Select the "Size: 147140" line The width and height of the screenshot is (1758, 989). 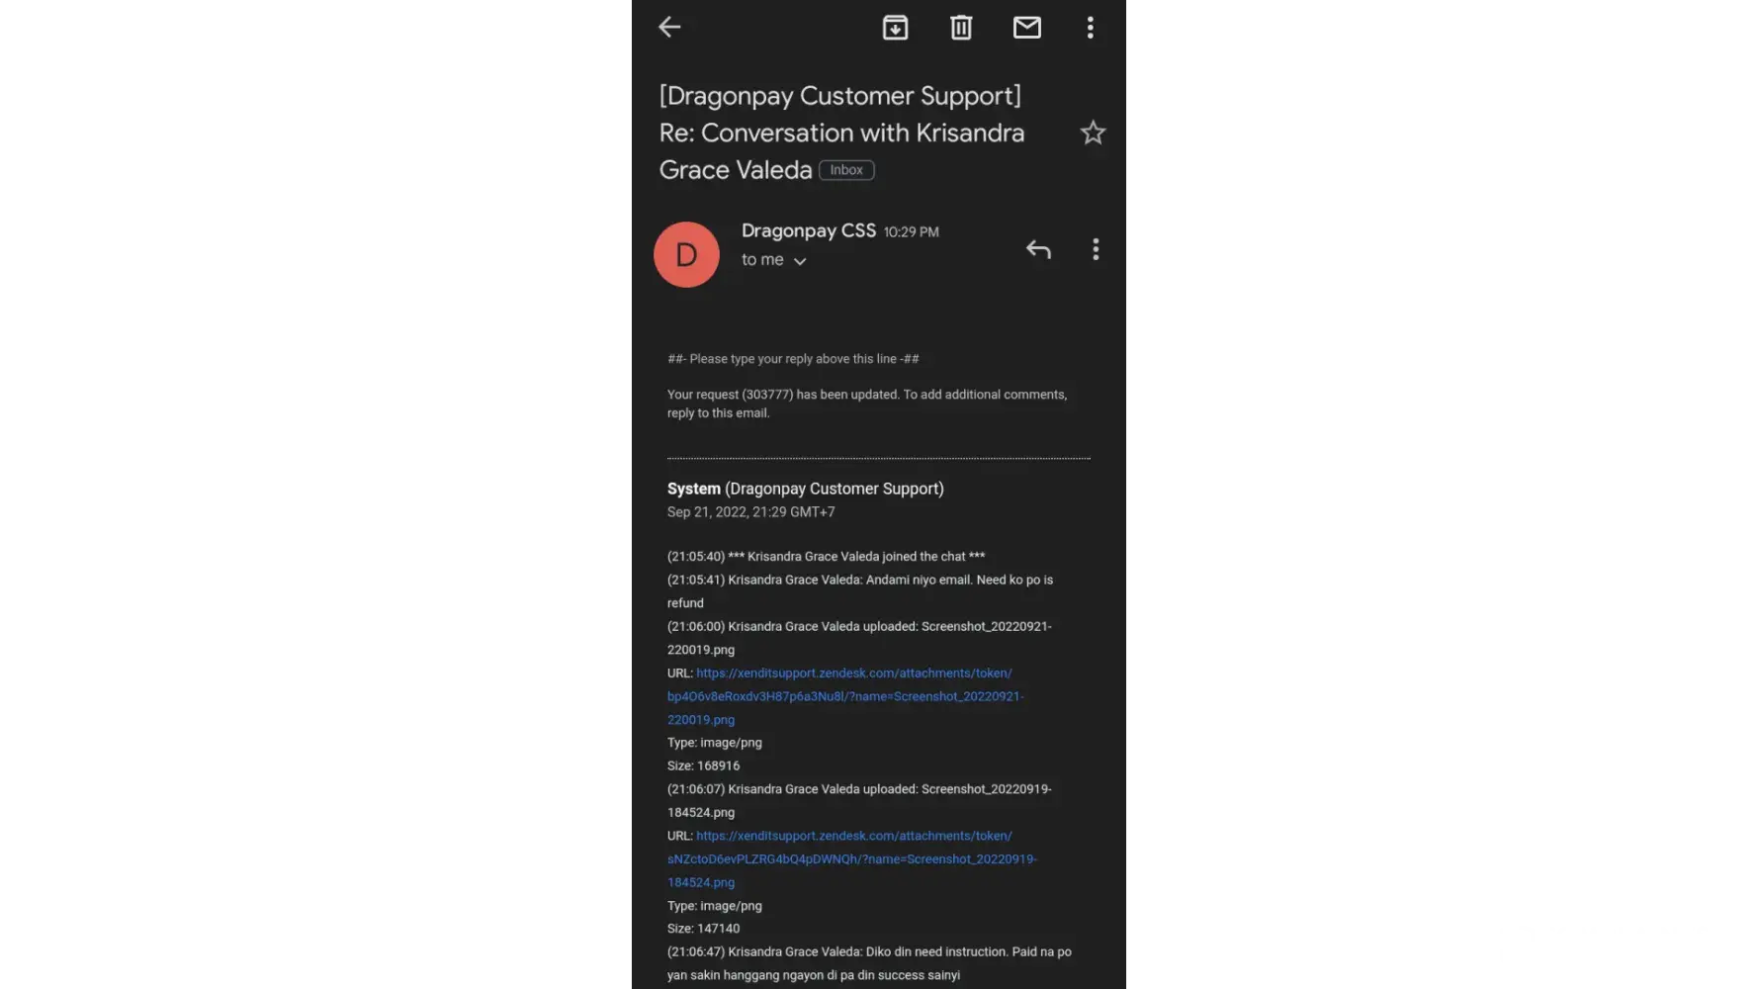click(x=703, y=929)
